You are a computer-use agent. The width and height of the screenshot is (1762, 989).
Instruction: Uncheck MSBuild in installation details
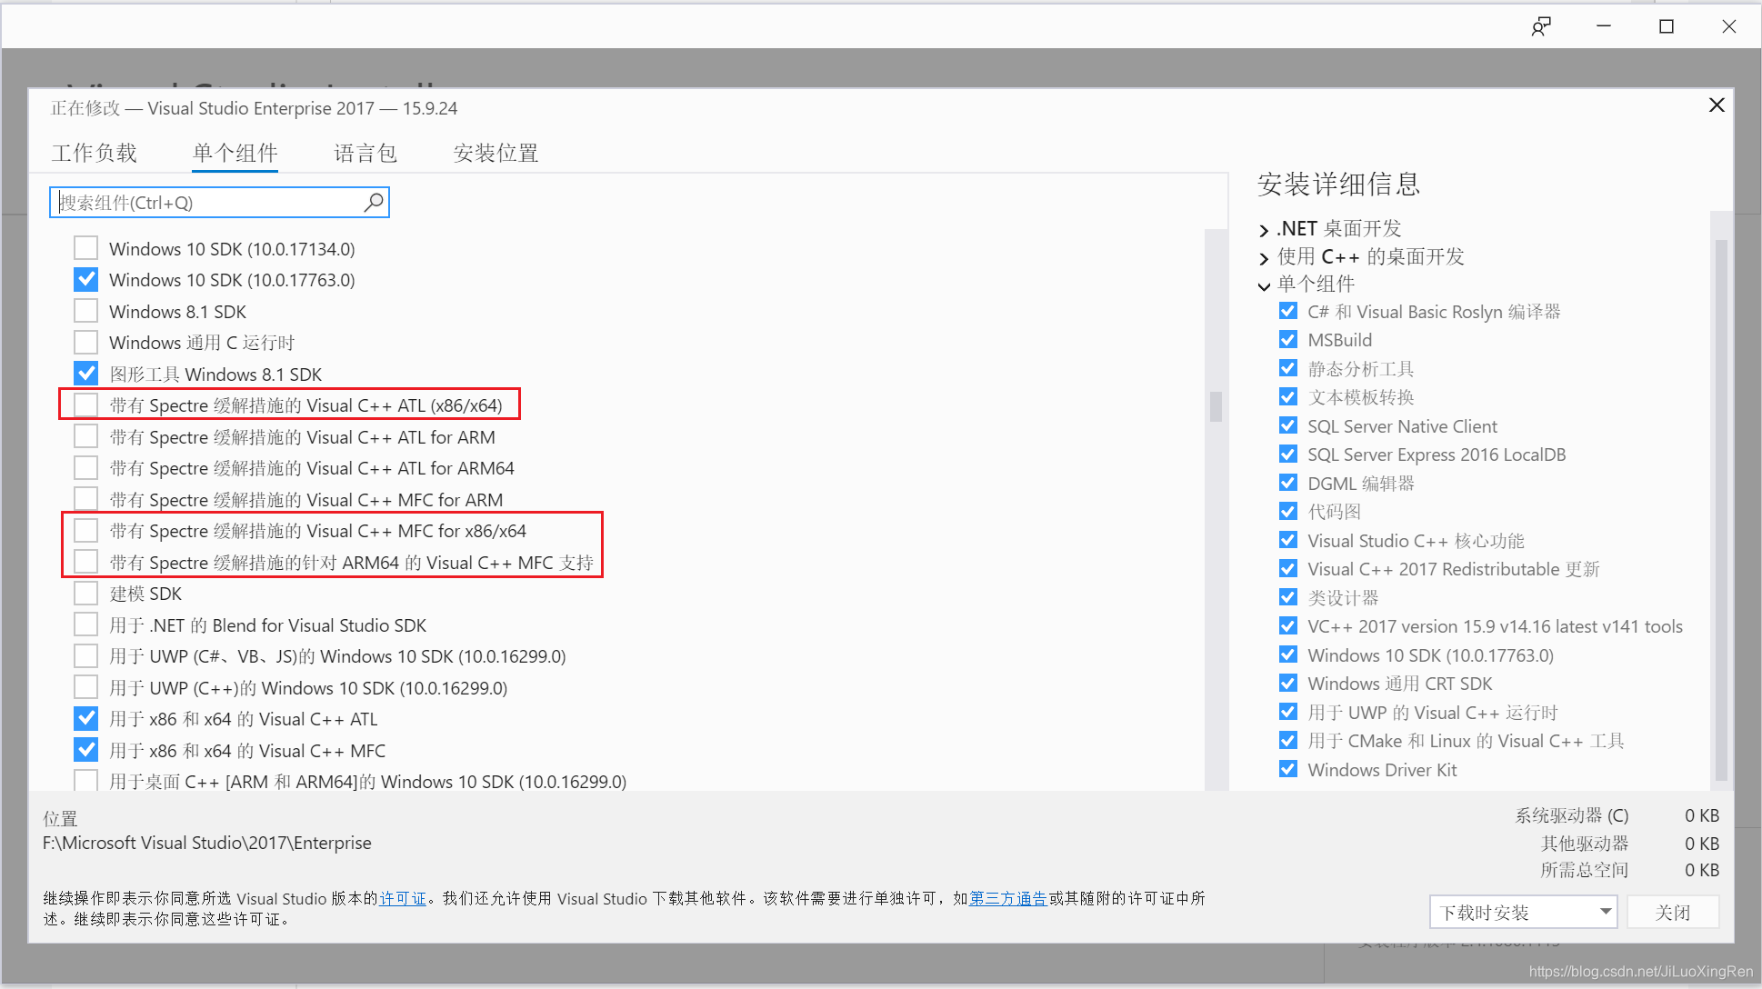1287,339
